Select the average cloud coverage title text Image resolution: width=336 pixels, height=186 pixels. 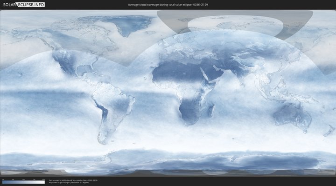pos(168,5)
